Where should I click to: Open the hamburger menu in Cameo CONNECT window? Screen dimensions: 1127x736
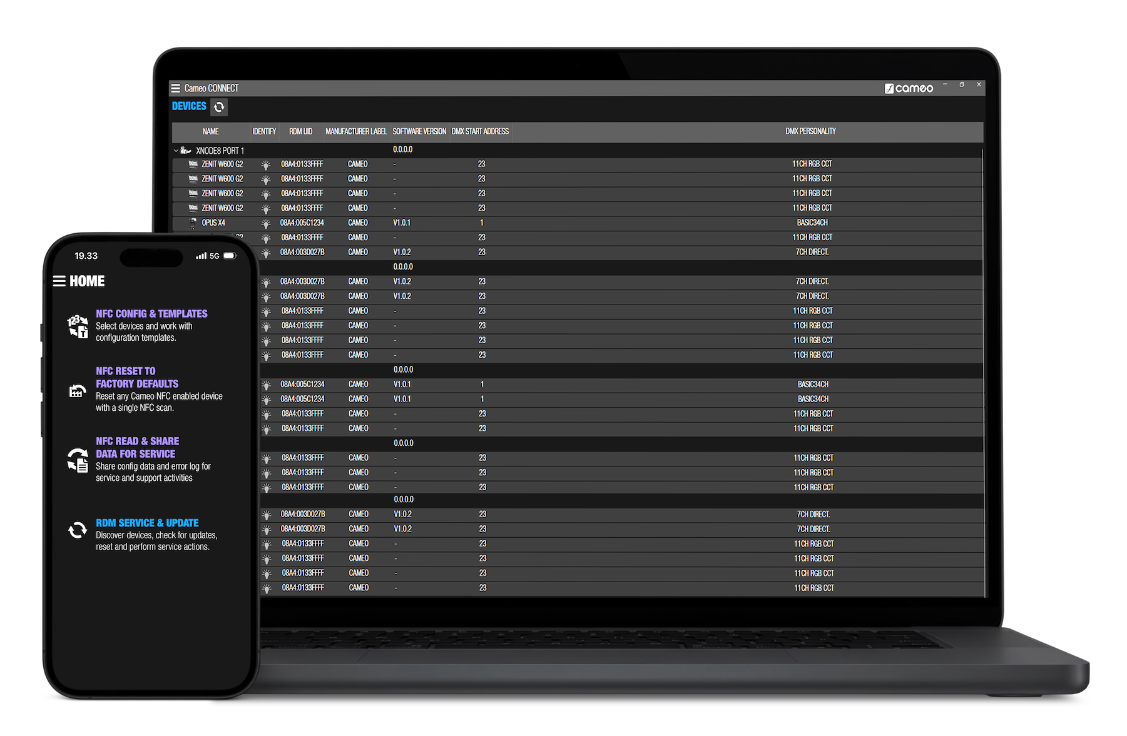(176, 88)
